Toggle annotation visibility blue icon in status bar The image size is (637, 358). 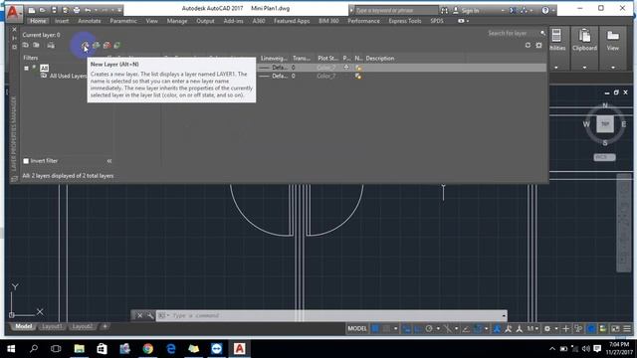pyautogui.click(x=497, y=329)
